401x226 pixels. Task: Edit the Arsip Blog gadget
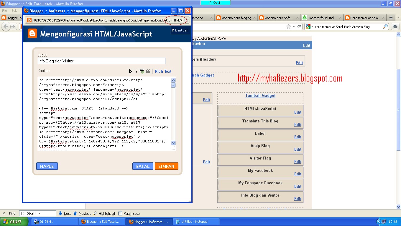(x=298, y=149)
